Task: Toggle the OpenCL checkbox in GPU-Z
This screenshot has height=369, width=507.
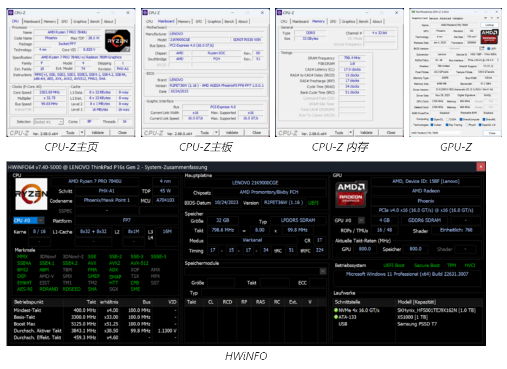Action: pos(432,119)
